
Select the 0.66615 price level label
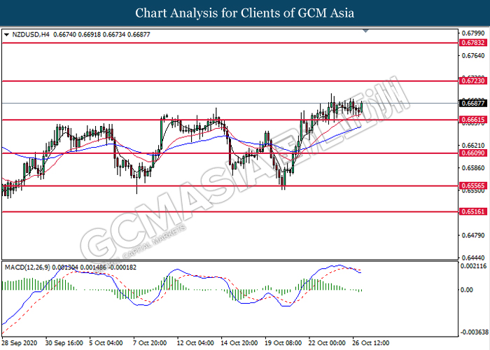tap(473, 120)
